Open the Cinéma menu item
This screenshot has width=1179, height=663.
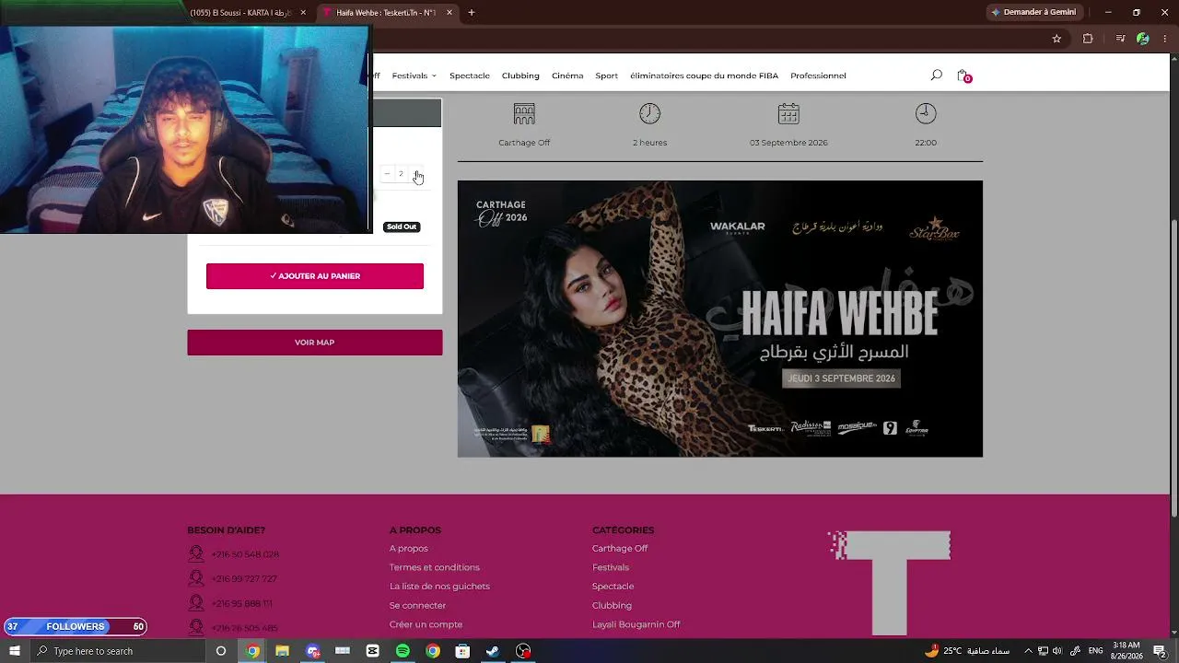point(567,76)
